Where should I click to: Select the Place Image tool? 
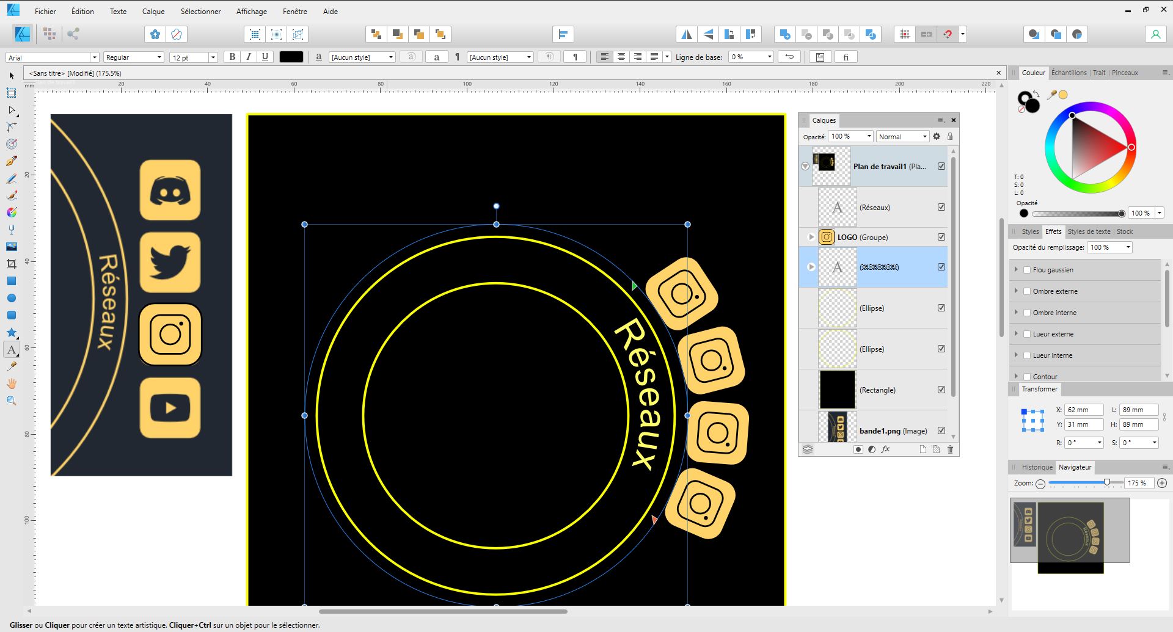12,247
